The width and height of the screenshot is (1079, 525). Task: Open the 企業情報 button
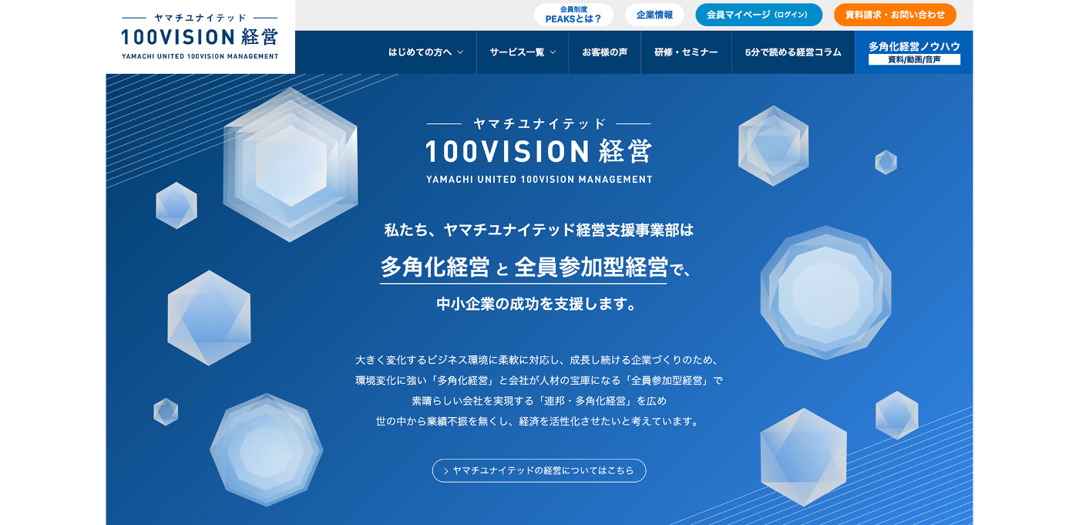coord(654,15)
